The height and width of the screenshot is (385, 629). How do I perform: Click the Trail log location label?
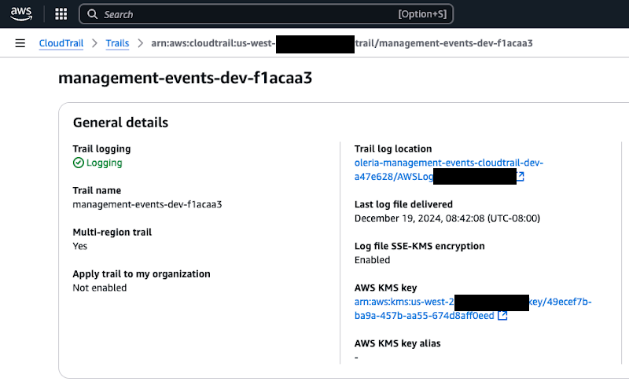pos(393,148)
